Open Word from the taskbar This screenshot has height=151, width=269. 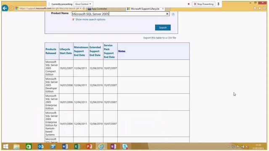pyautogui.click(x=65, y=146)
